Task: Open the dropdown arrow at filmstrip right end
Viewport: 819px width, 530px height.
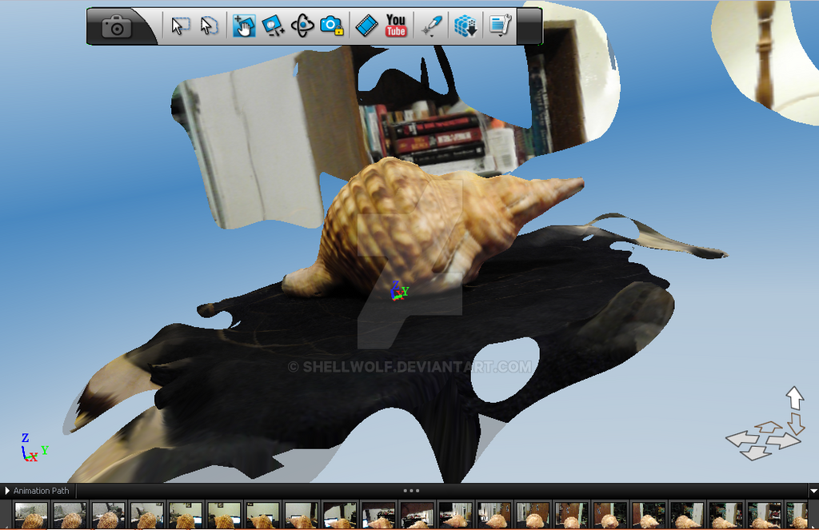Action: (813, 491)
